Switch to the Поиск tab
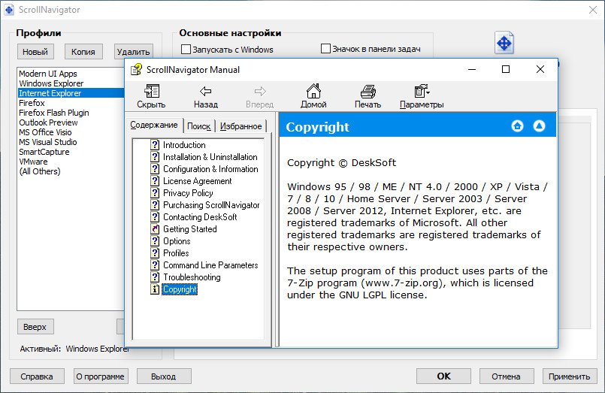 point(198,126)
